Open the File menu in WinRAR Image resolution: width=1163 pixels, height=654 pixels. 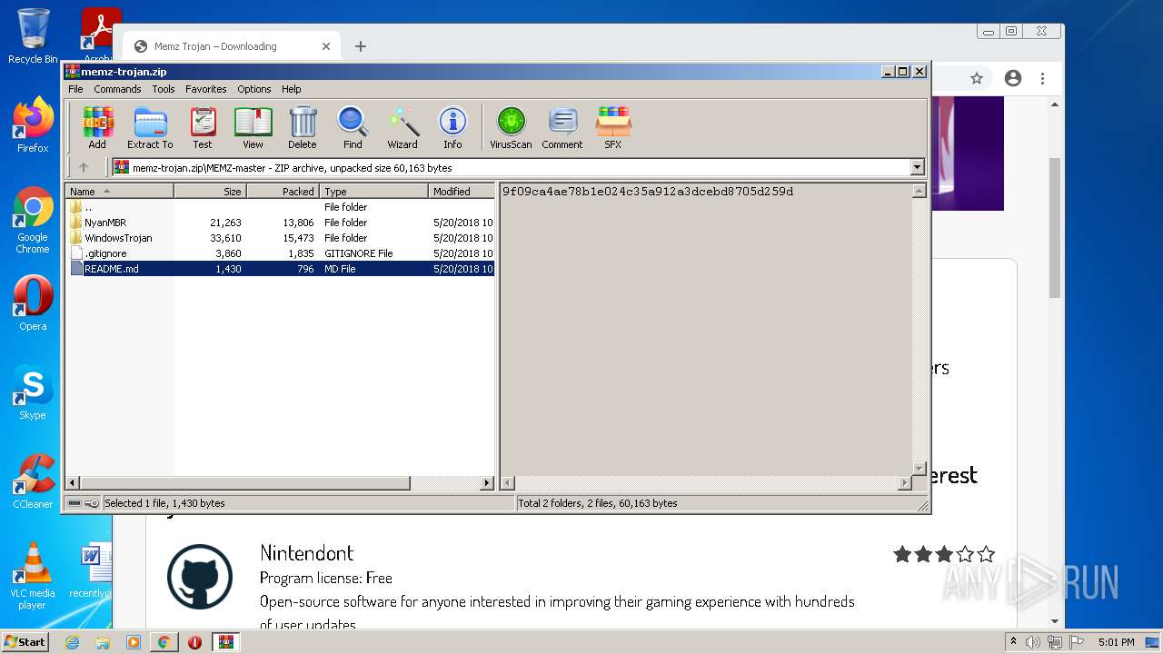click(75, 89)
